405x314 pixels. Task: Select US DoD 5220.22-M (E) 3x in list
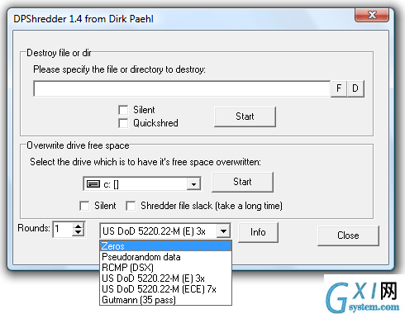pyautogui.click(x=165, y=278)
